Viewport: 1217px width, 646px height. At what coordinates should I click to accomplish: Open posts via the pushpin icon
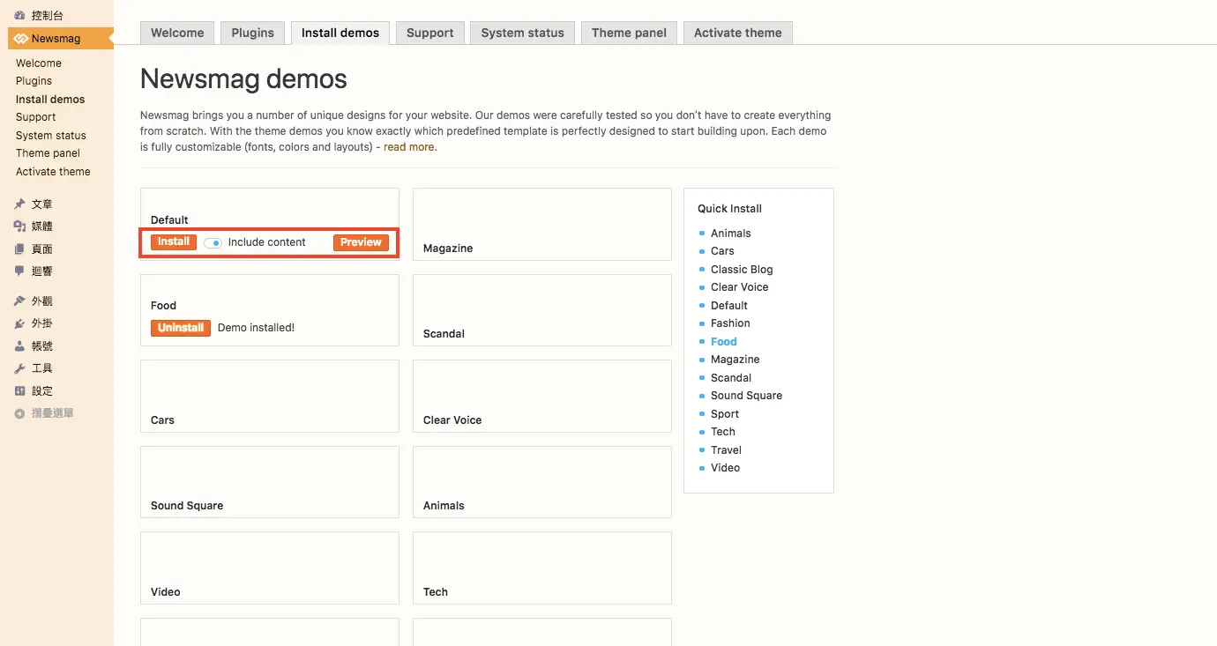19,204
